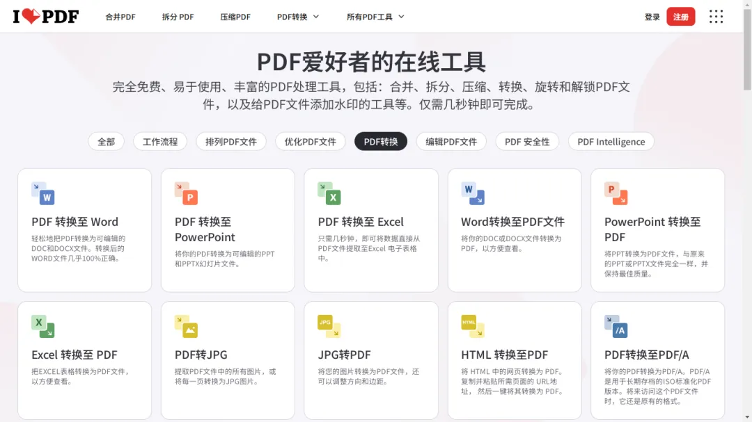Open the Excel 转换至 PDF title
The width and height of the screenshot is (752, 422).
point(75,355)
